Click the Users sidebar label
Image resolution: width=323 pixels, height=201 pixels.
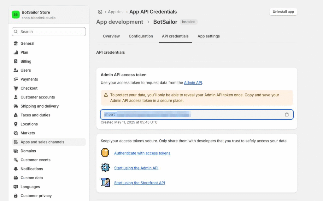tap(26, 70)
